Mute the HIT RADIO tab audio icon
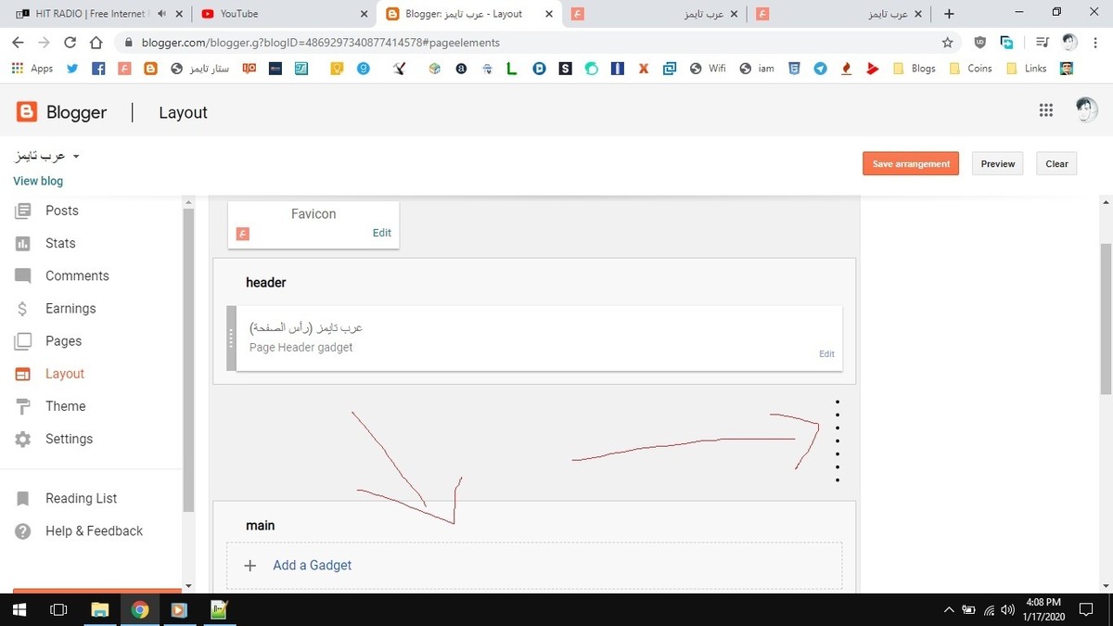Screen dimensions: 1113x626 pyautogui.click(x=161, y=14)
